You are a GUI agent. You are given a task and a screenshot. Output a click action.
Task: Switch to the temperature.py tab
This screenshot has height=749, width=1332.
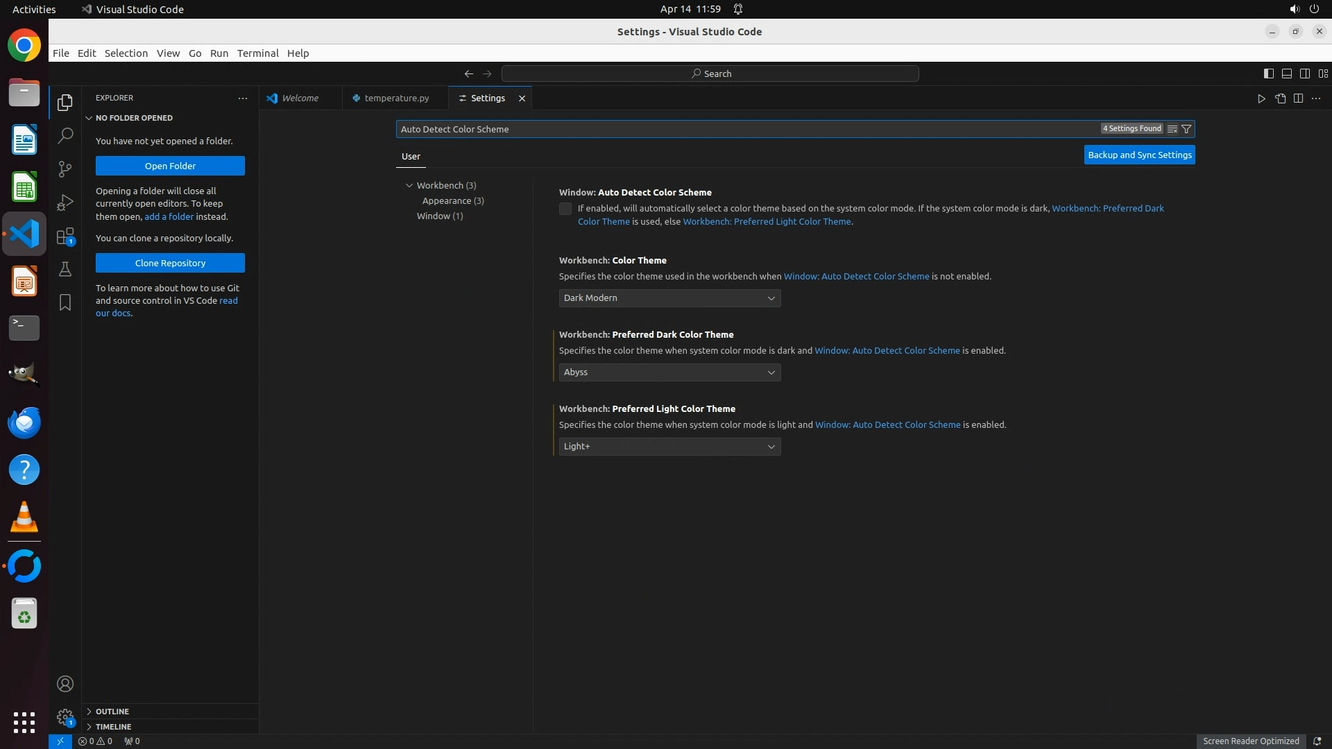[396, 98]
